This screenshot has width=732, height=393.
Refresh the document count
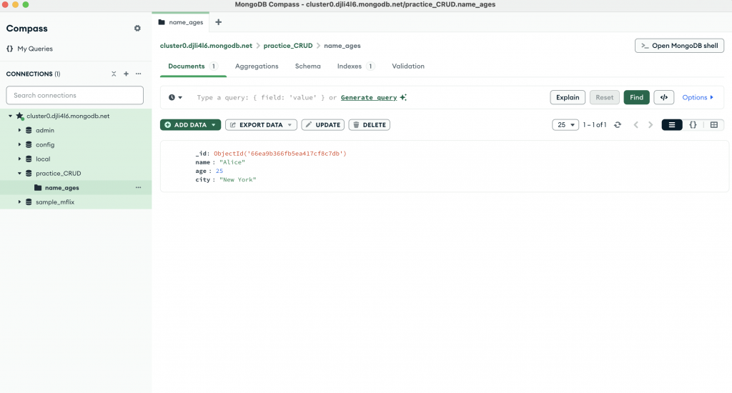[x=617, y=124]
